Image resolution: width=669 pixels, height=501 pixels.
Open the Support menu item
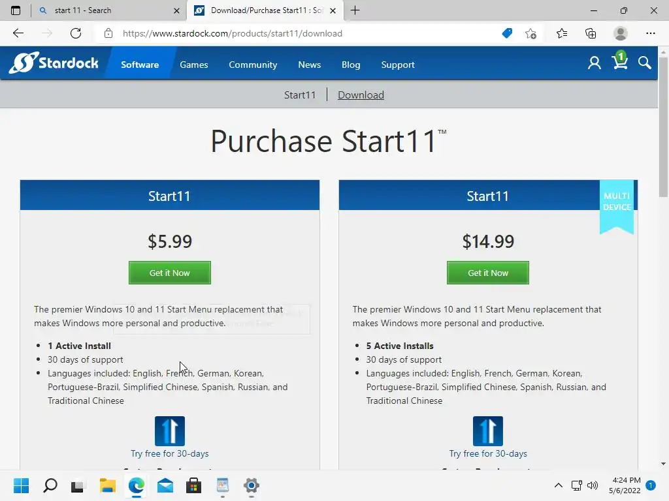click(398, 65)
